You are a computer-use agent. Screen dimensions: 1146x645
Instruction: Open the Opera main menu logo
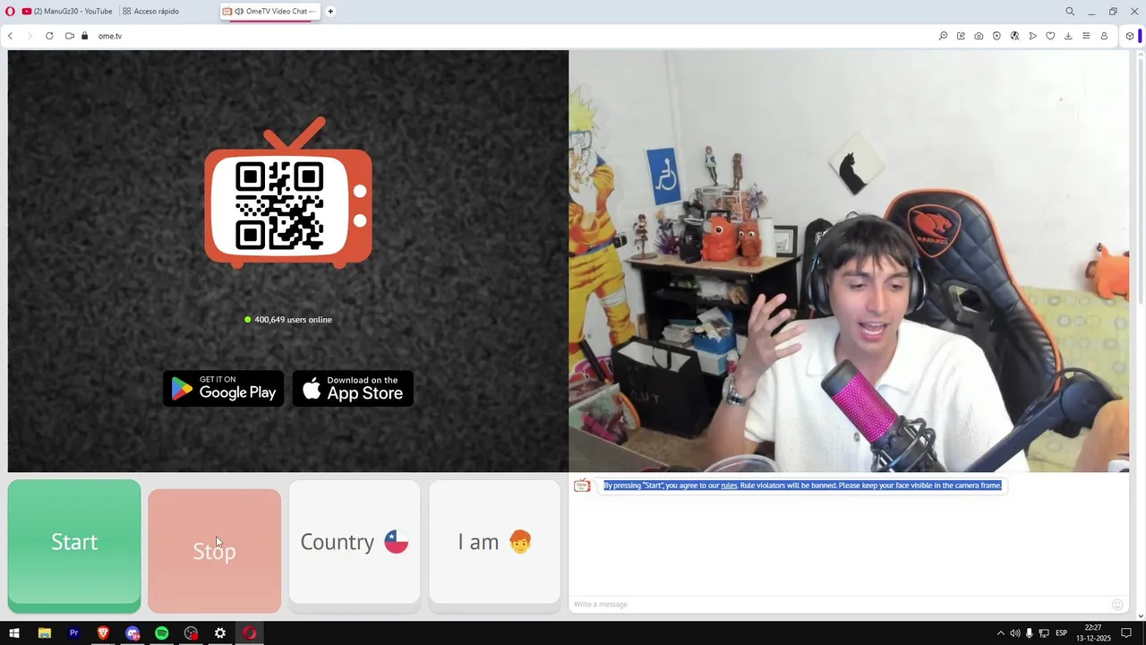coord(10,12)
